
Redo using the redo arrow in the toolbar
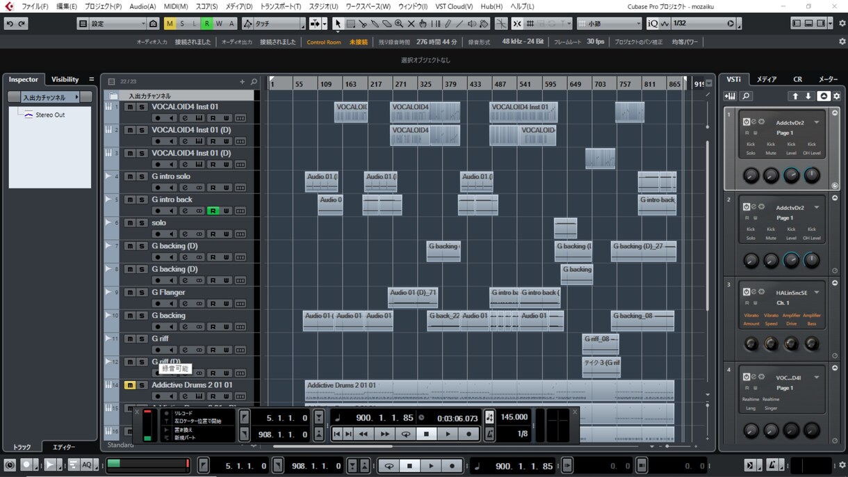click(x=22, y=24)
